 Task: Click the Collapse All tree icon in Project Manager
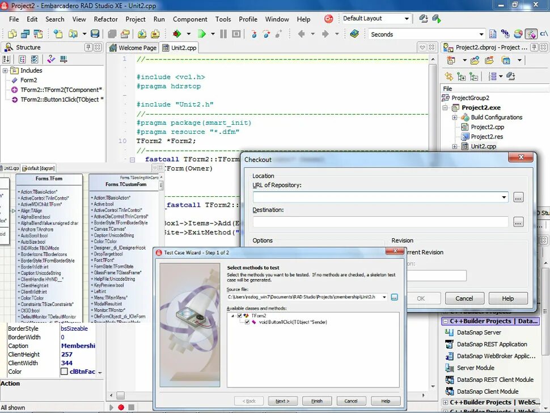[473, 76]
